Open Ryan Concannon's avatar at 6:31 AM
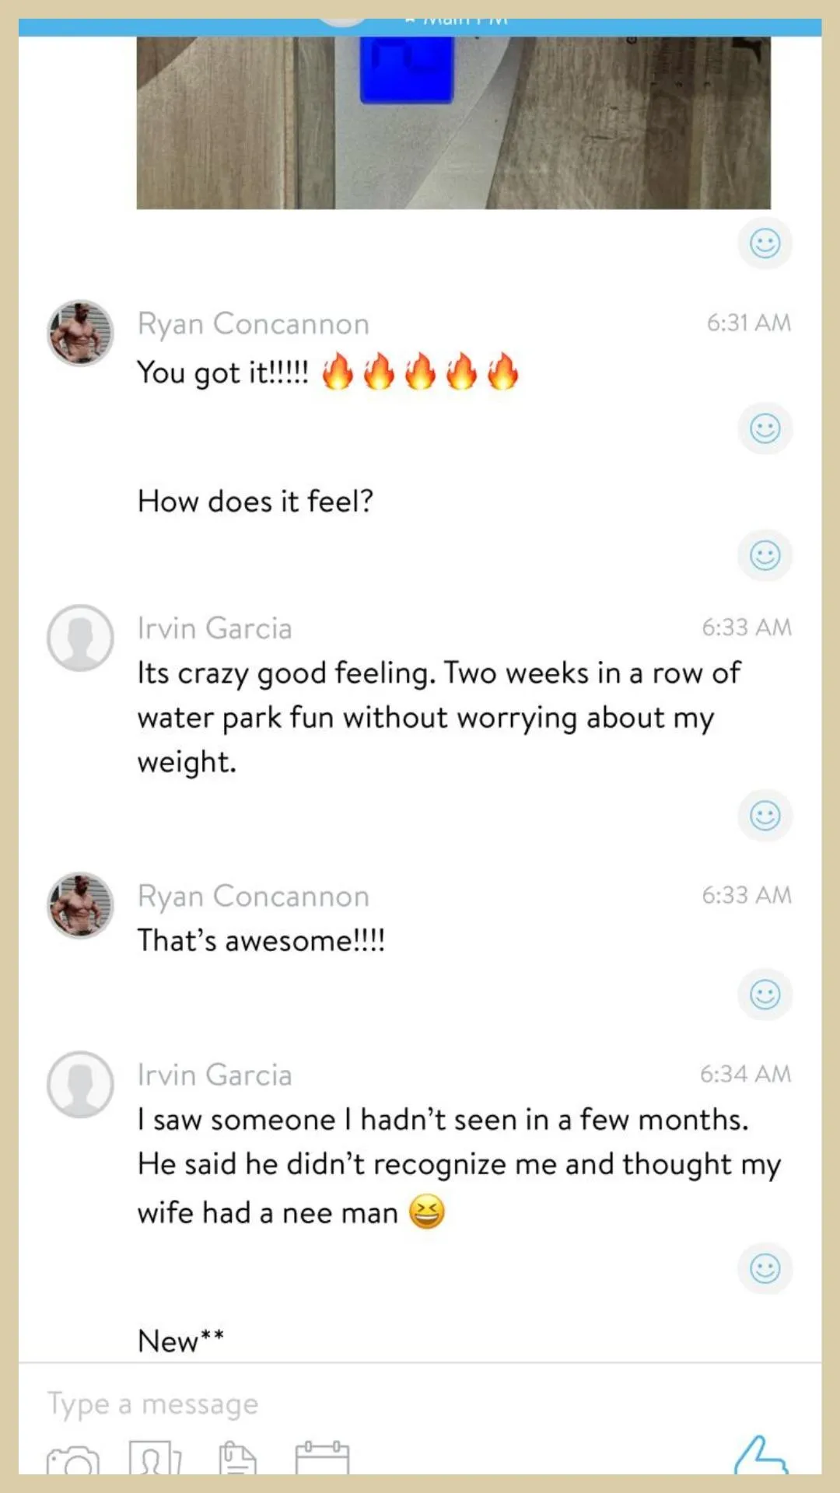Image resolution: width=840 pixels, height=1493 pixels. tap(80, 333)
